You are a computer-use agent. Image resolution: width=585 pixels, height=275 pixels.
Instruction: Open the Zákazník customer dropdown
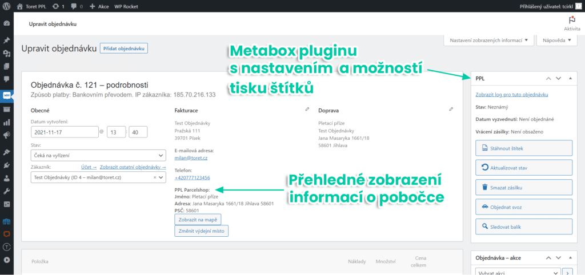[98, 178]
